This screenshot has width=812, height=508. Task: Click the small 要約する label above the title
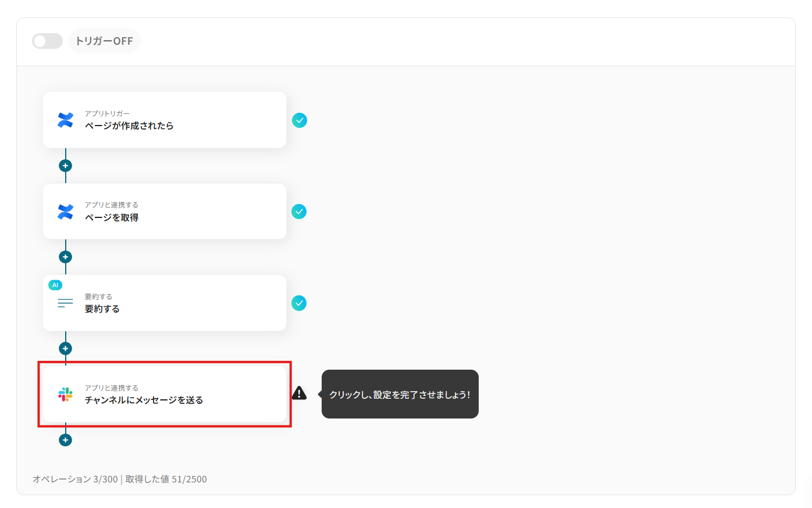pos(98,296)
